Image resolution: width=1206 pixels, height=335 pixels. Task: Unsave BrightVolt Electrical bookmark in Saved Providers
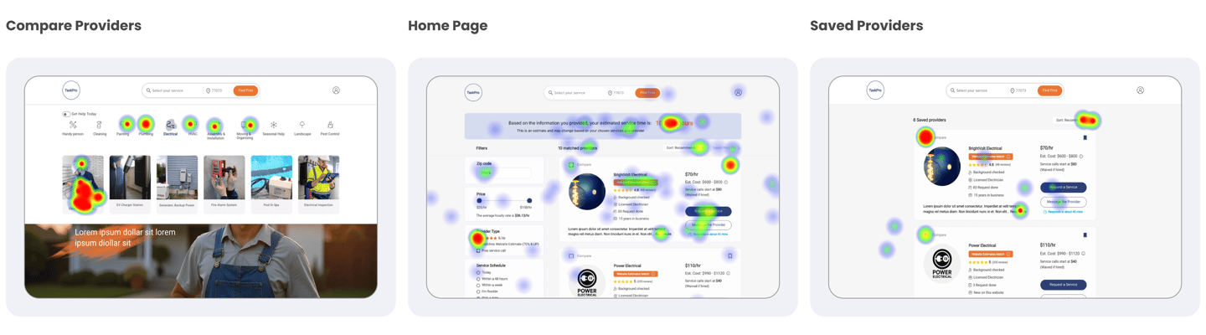[1085, 137]
